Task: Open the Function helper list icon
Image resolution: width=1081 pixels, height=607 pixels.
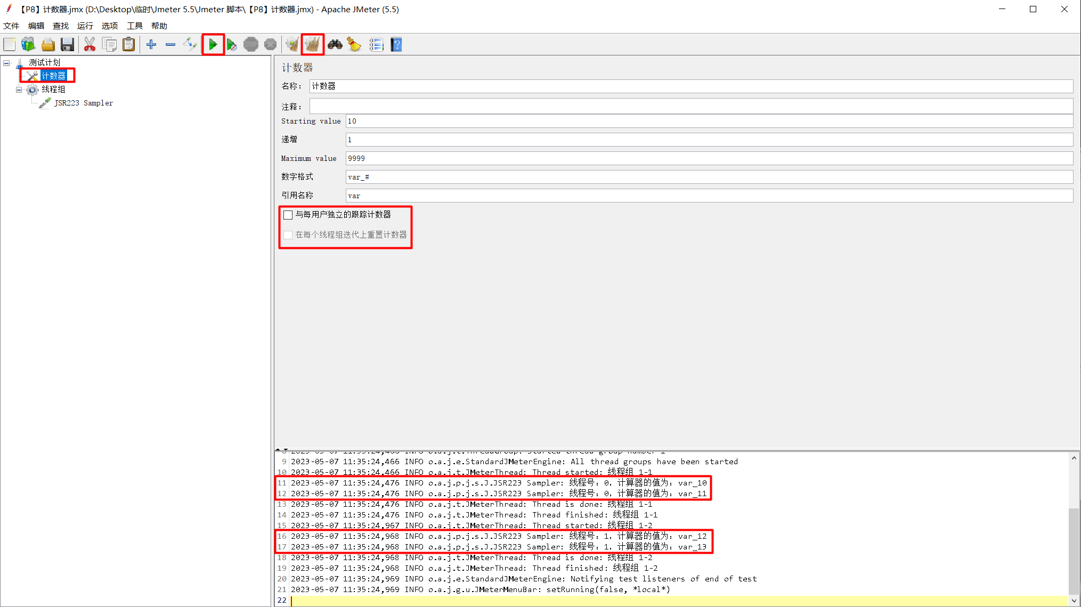Action: [x=377, y=45]
